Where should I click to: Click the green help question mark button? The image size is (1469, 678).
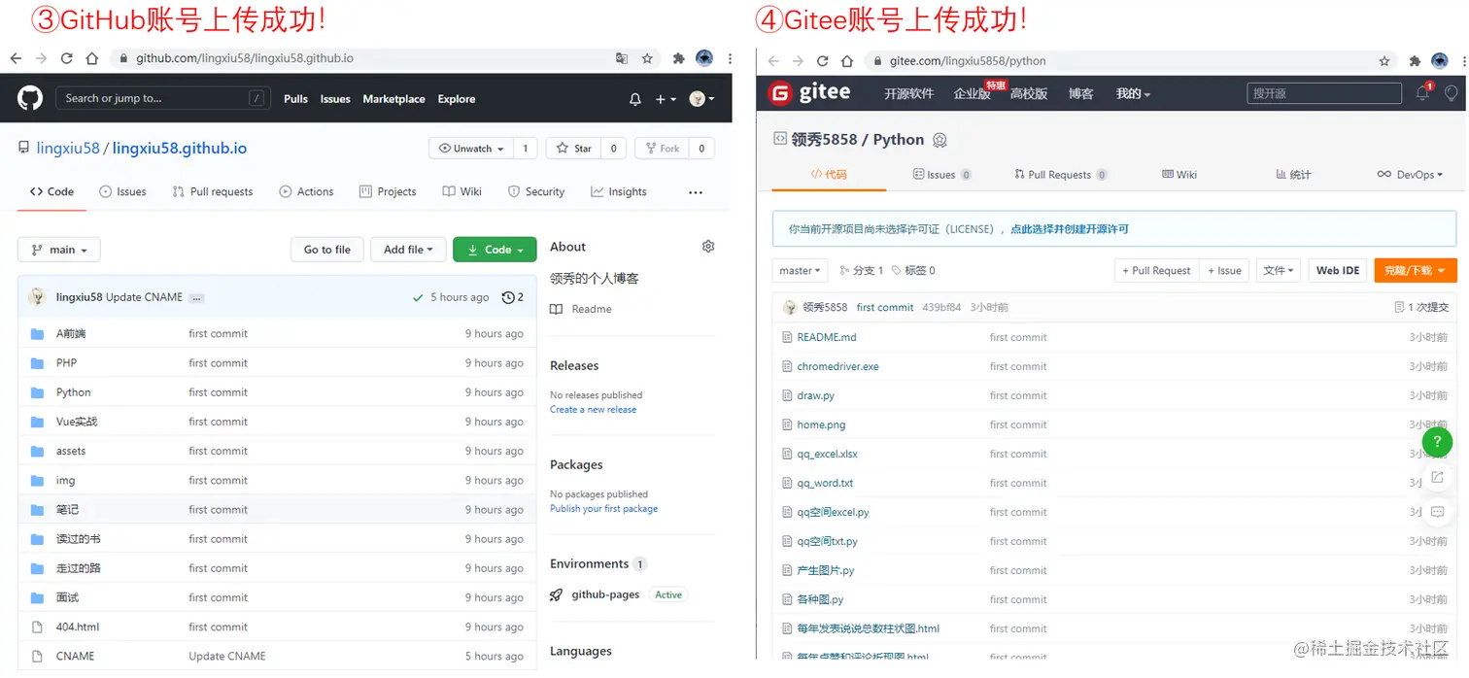pyautogui.click(x=1438, y=443)
